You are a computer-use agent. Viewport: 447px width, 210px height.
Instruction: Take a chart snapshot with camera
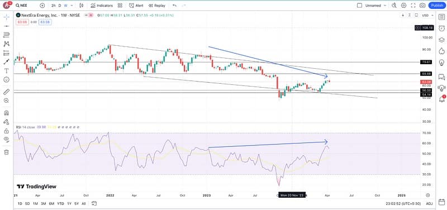pyautogui.click(x=422, y=6)
